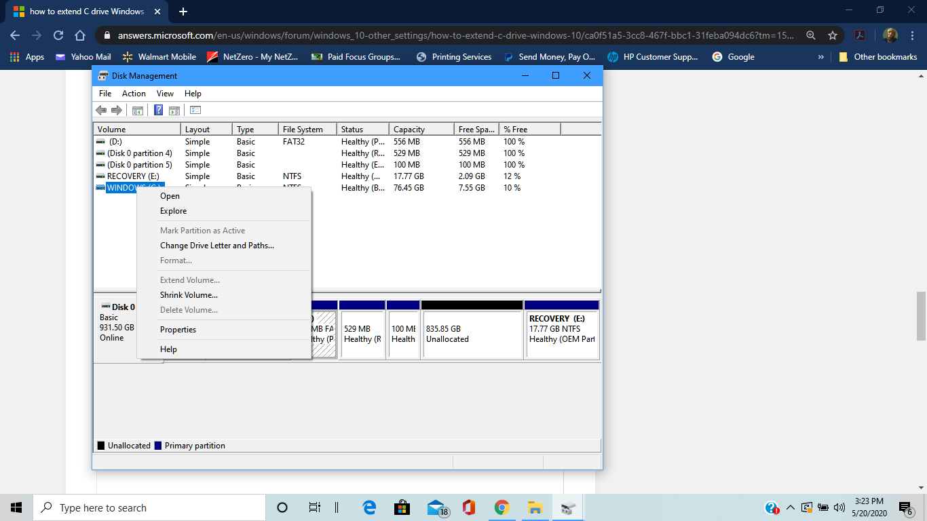
Task: Click the Show/Hide Action Pane toolbar icon
Action: tap(174, 110)
